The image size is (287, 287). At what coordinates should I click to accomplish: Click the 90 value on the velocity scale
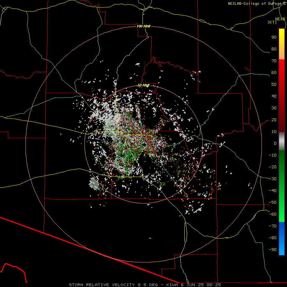tap(274, 37)
